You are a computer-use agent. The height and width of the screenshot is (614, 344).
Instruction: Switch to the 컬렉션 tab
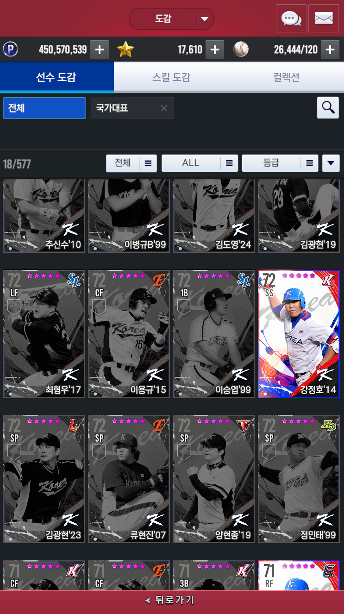(x=286, y=77)
